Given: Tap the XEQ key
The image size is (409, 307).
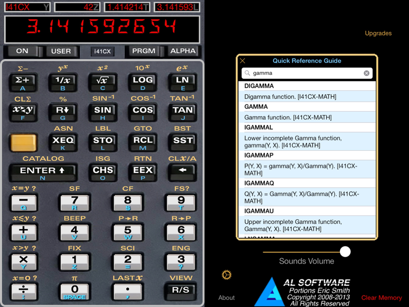Looking at the screenshot, I should [x=63, y=142].
